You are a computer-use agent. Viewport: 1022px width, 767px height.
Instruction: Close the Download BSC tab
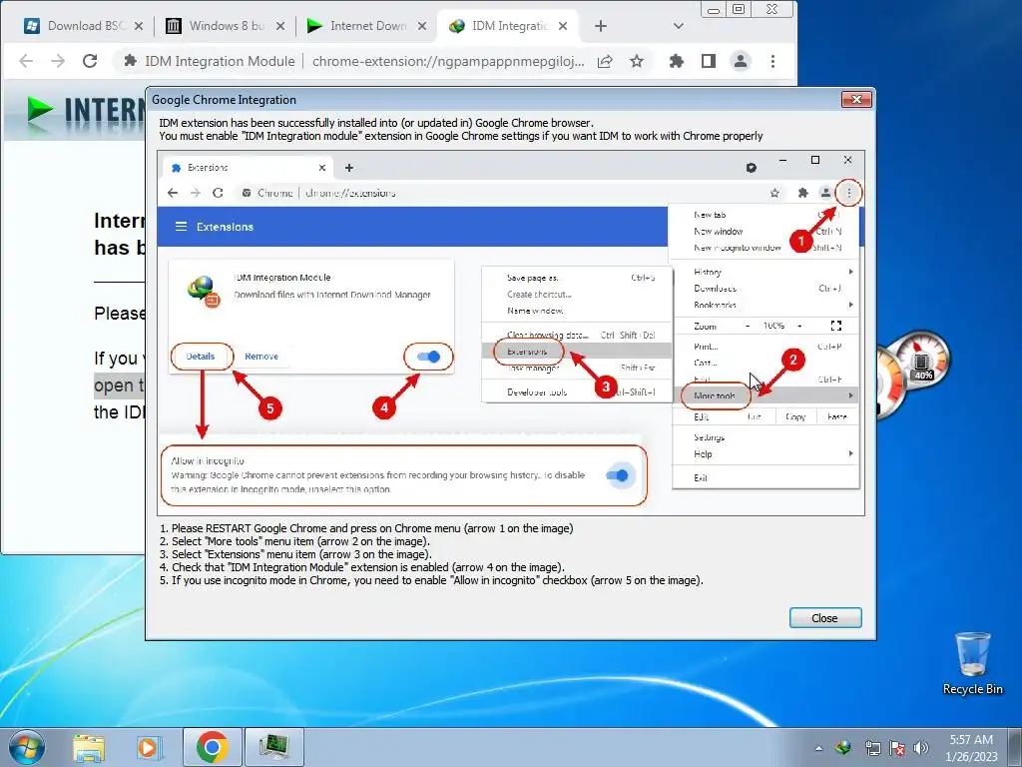point(138,26)
